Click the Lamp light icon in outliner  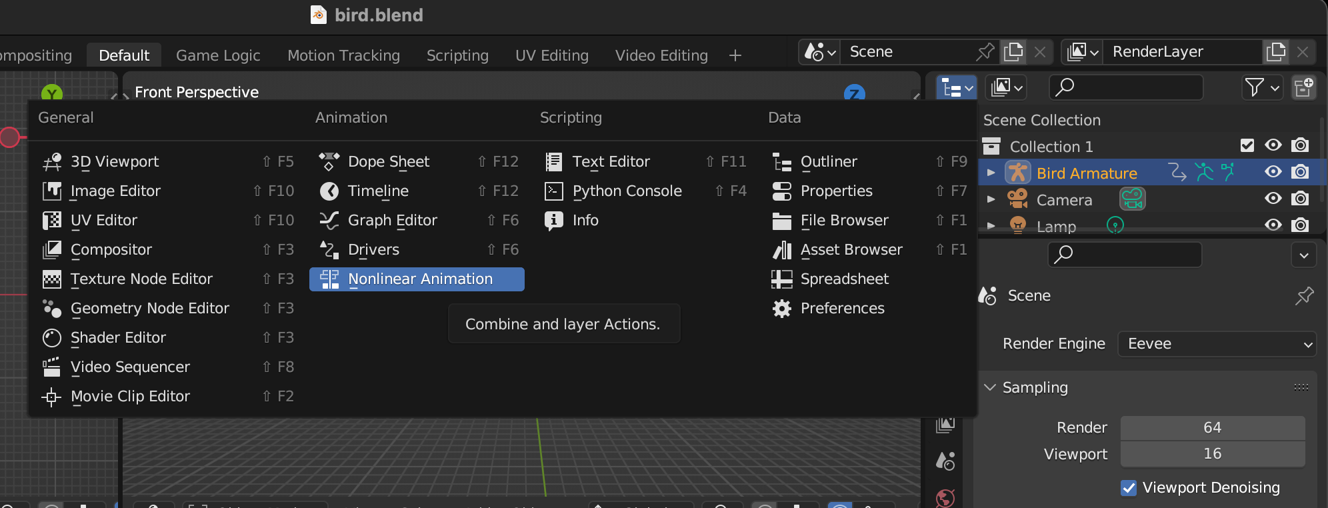tap(1018, 225)
